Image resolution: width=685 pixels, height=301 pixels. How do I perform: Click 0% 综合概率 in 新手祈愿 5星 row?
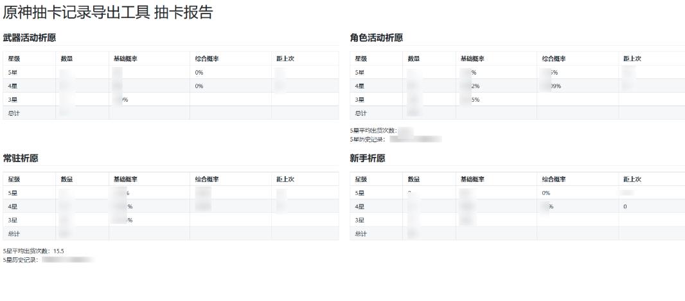546,193
